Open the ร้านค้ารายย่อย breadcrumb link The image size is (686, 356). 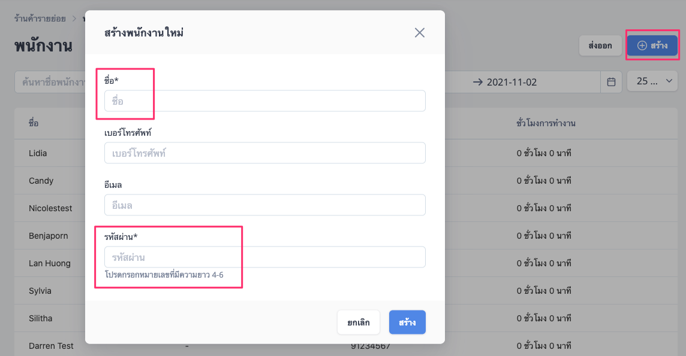pos(40,19)
